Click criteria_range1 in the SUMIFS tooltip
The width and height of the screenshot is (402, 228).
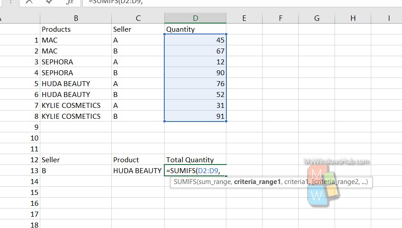258,182
